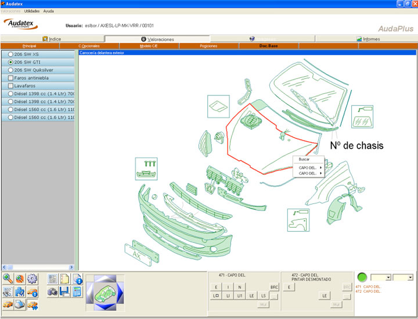Click the blue puzzle piece icon
The image size is (418, 319).
(x=20, y=292)
